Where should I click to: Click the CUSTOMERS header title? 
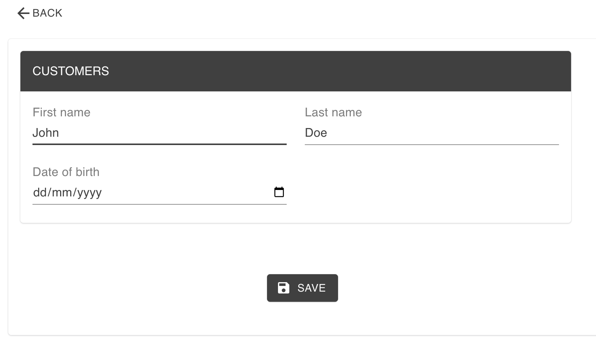[x=71, y=71]
